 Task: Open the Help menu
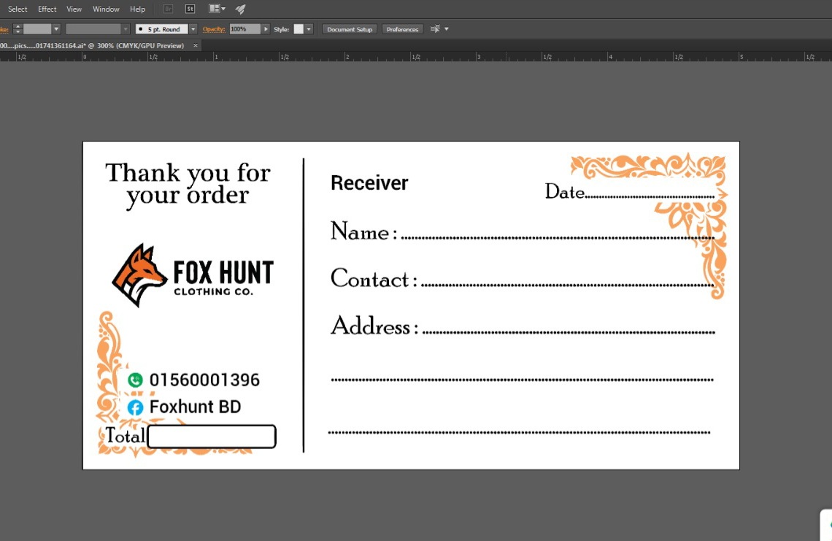[x=137, y=9]
